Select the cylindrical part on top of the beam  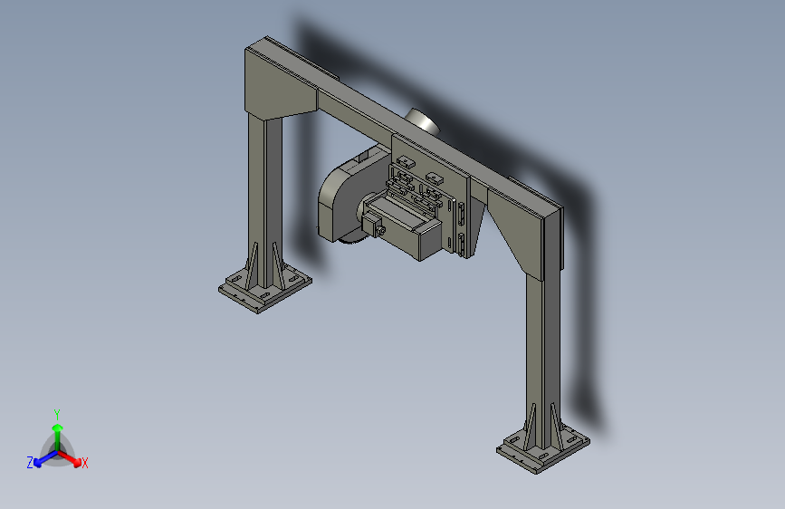tap(422, 120)
